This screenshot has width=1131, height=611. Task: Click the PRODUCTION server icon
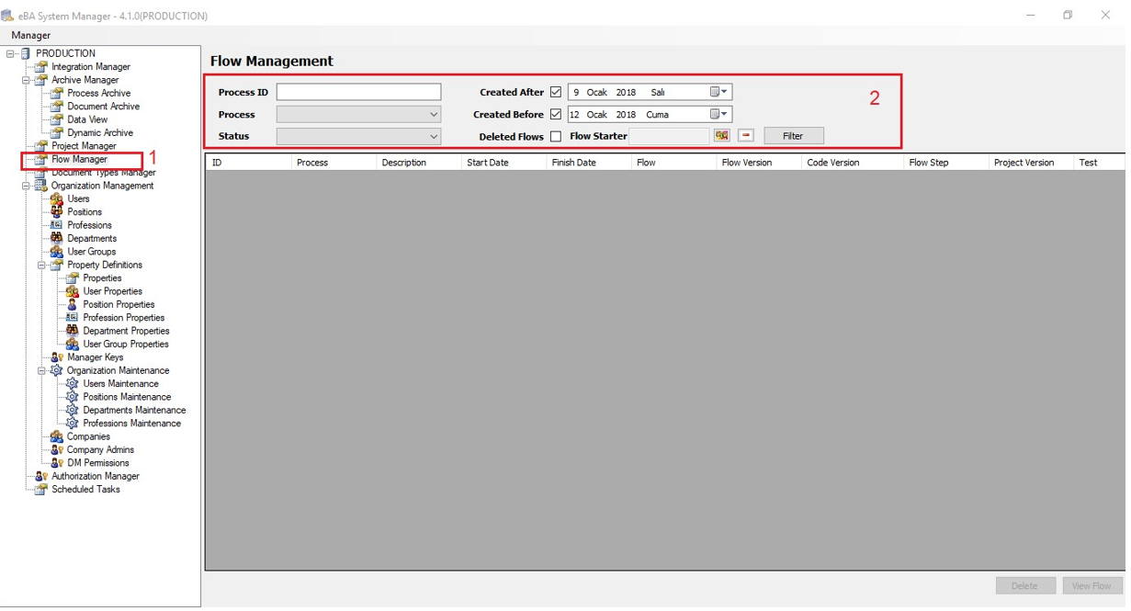[25, 53]
